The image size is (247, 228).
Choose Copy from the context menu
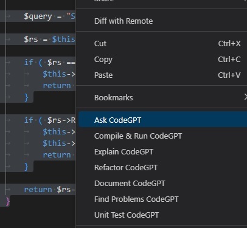[x=162, y=60]
